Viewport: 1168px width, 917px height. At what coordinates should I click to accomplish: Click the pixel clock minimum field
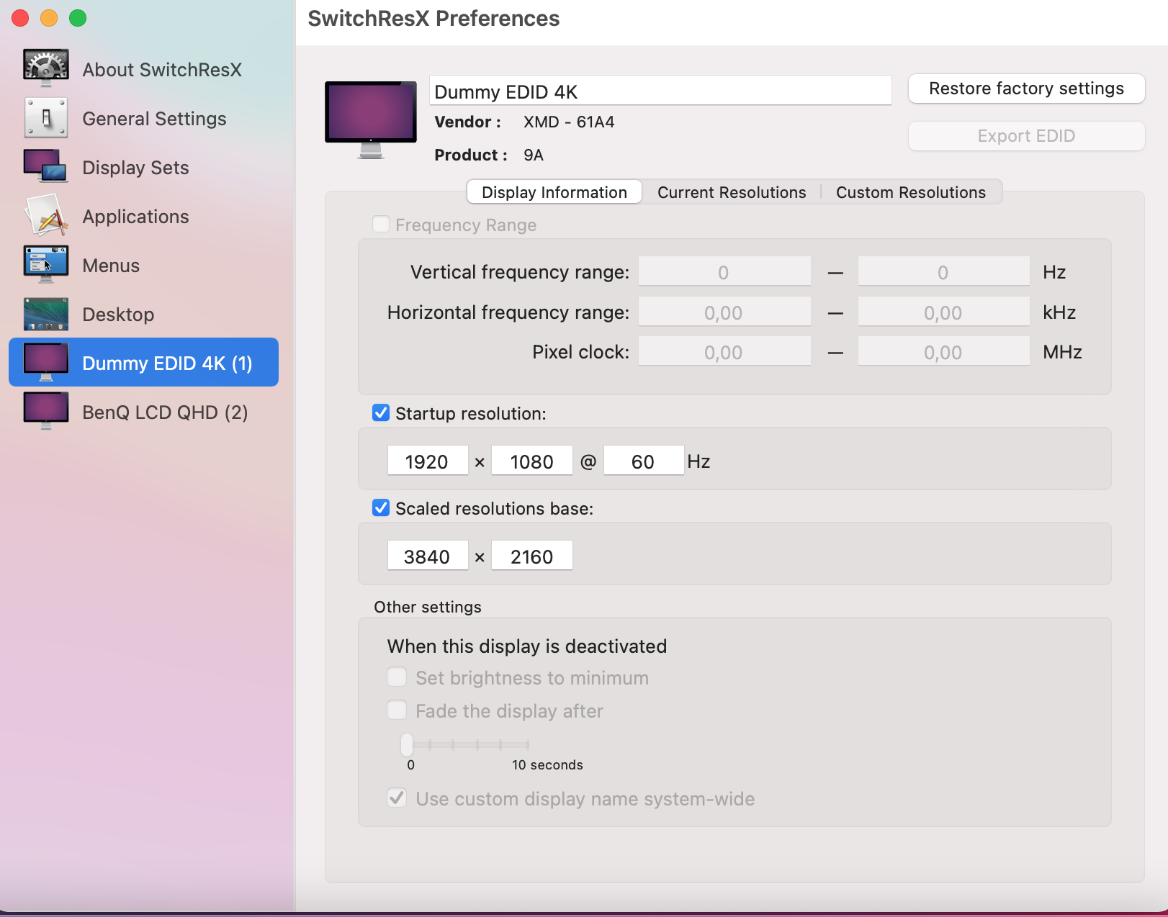pyautogui.click(x=724, y=351)
